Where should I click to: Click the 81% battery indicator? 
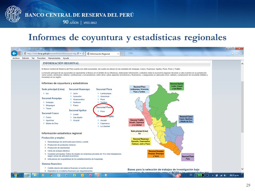pos(200,175)
